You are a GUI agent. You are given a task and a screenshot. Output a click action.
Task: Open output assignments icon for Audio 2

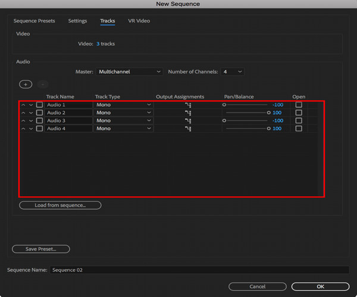(x=188, y=113)
